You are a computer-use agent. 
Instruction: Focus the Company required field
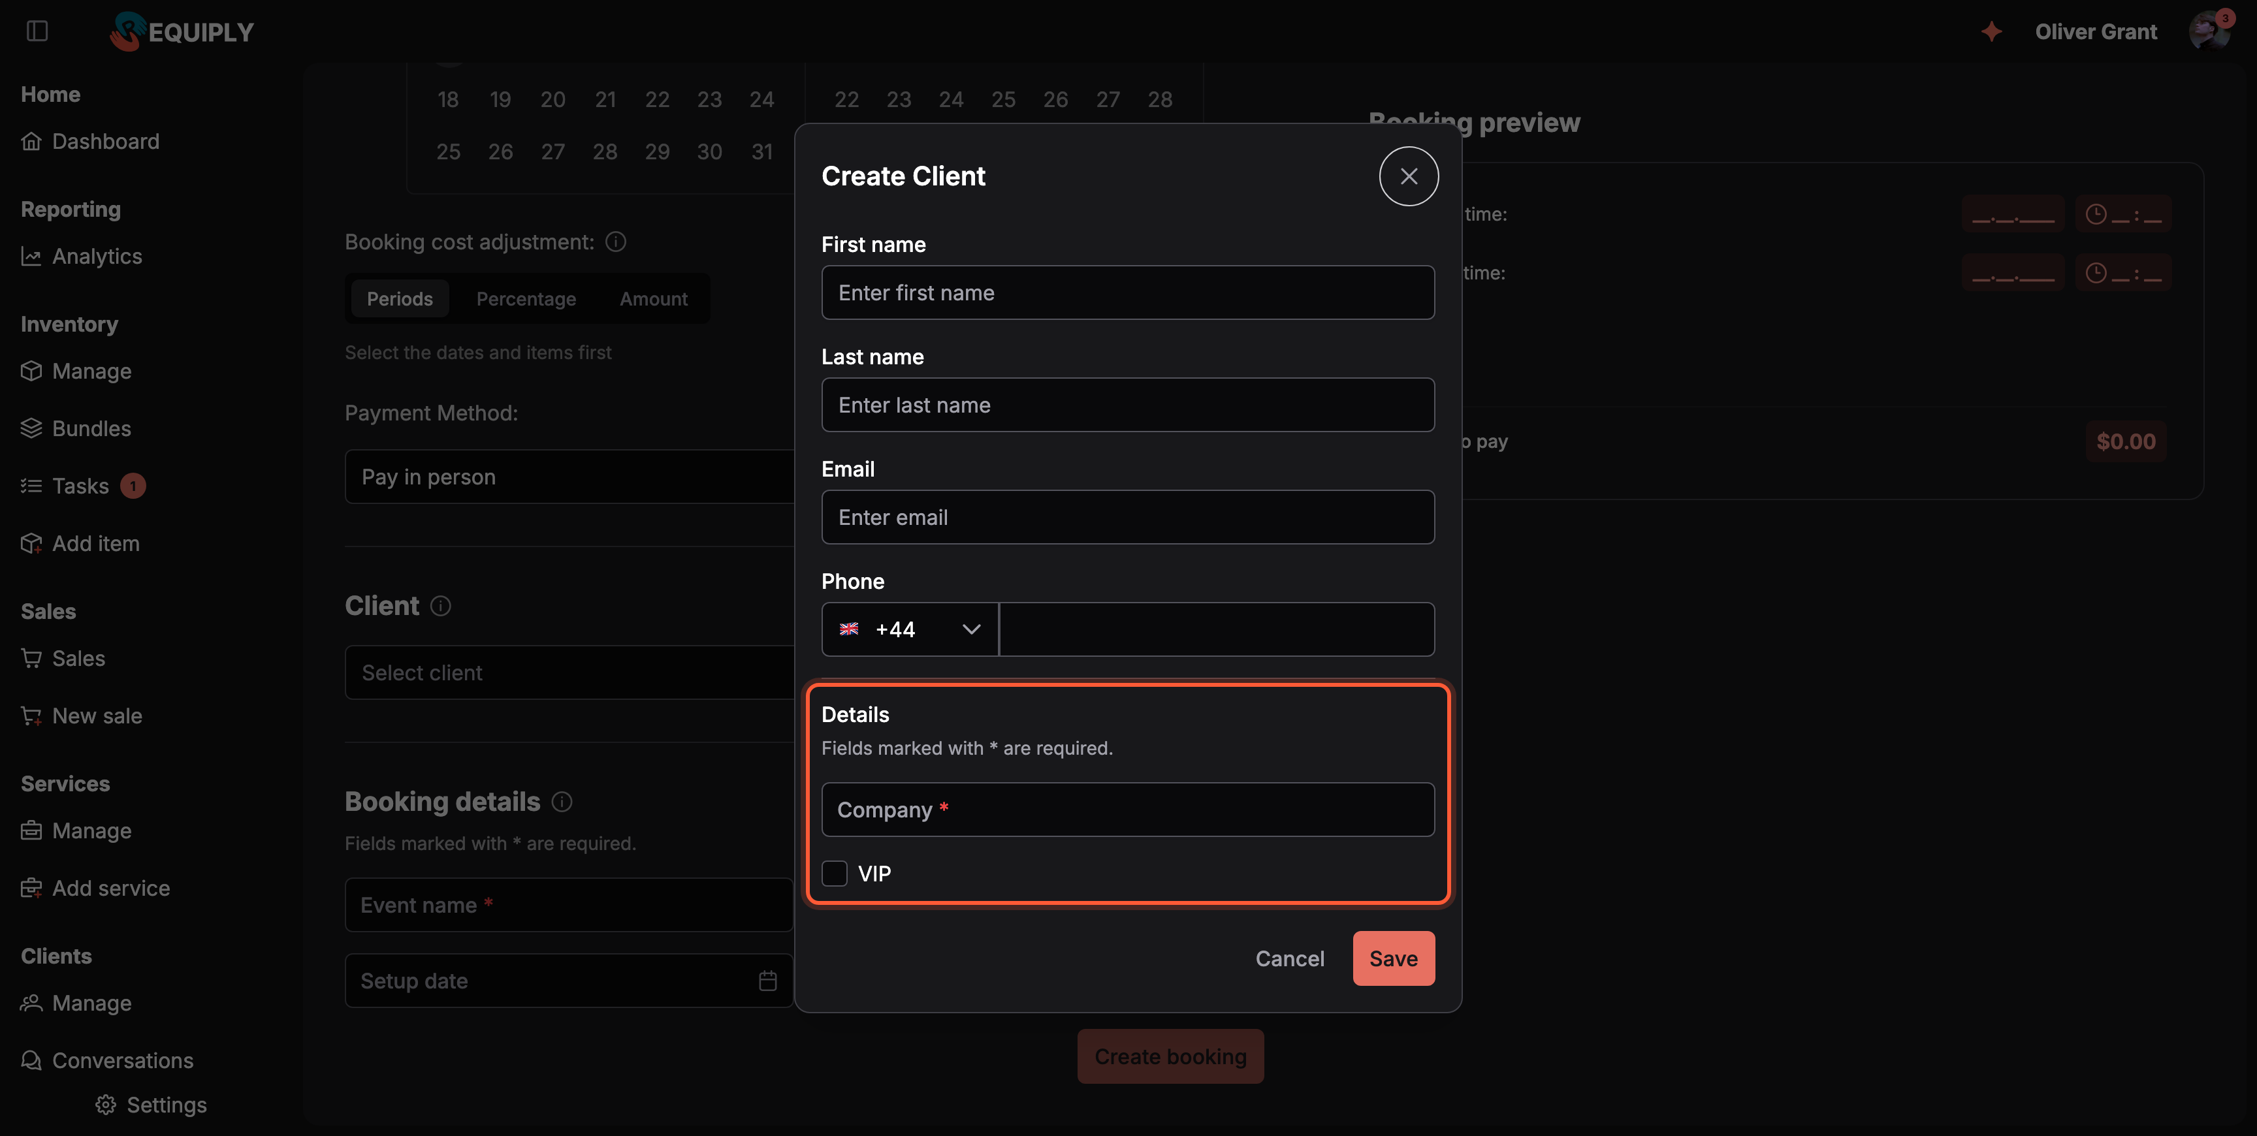coord(1128,810)
